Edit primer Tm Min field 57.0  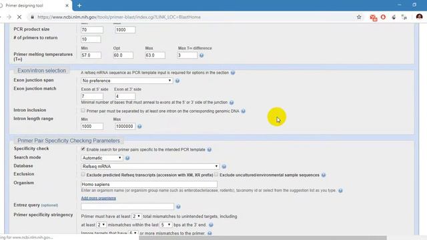point(91,55)
